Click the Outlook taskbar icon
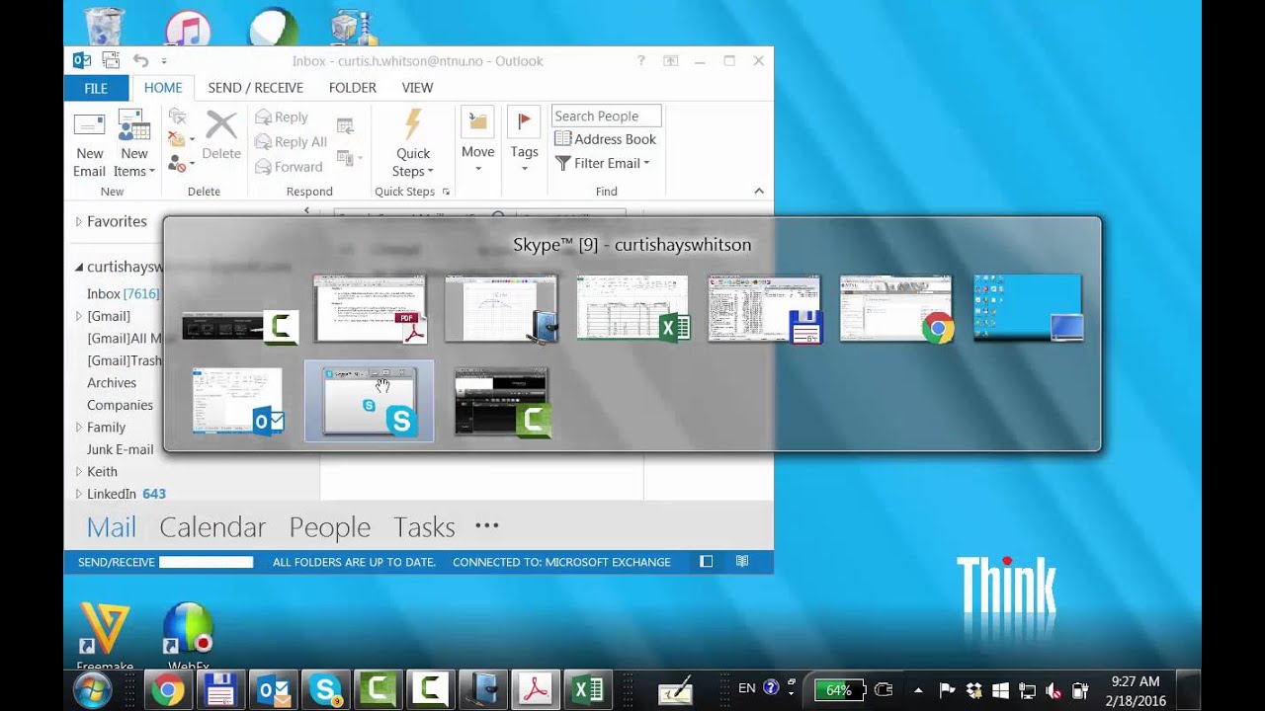The image size is (1265, 711). pyautogui.click(x=273, y=689)
